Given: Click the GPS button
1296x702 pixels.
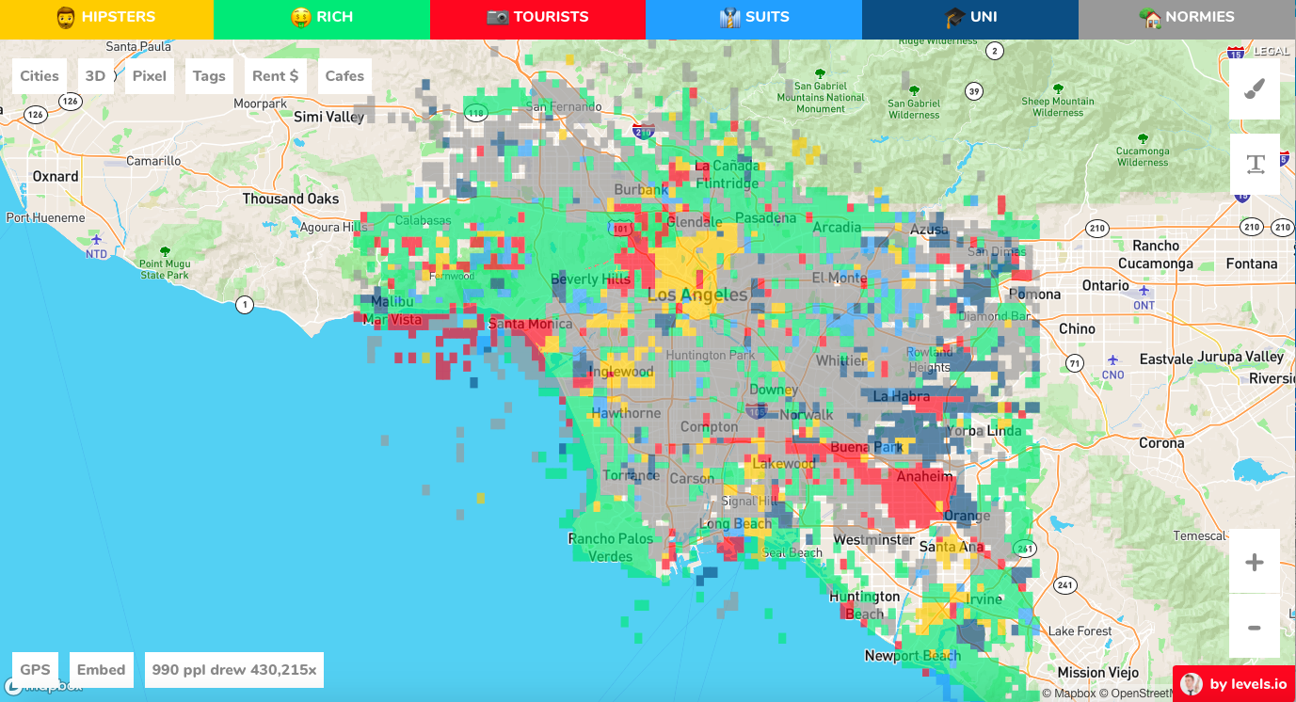Looking at the screenshot, I should coord(35,670).
